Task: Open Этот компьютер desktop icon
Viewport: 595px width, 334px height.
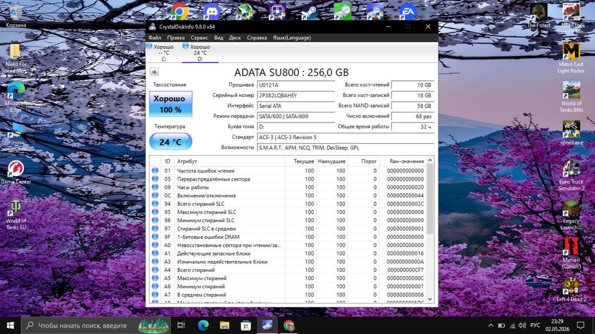Action: [x=15, y=137]
